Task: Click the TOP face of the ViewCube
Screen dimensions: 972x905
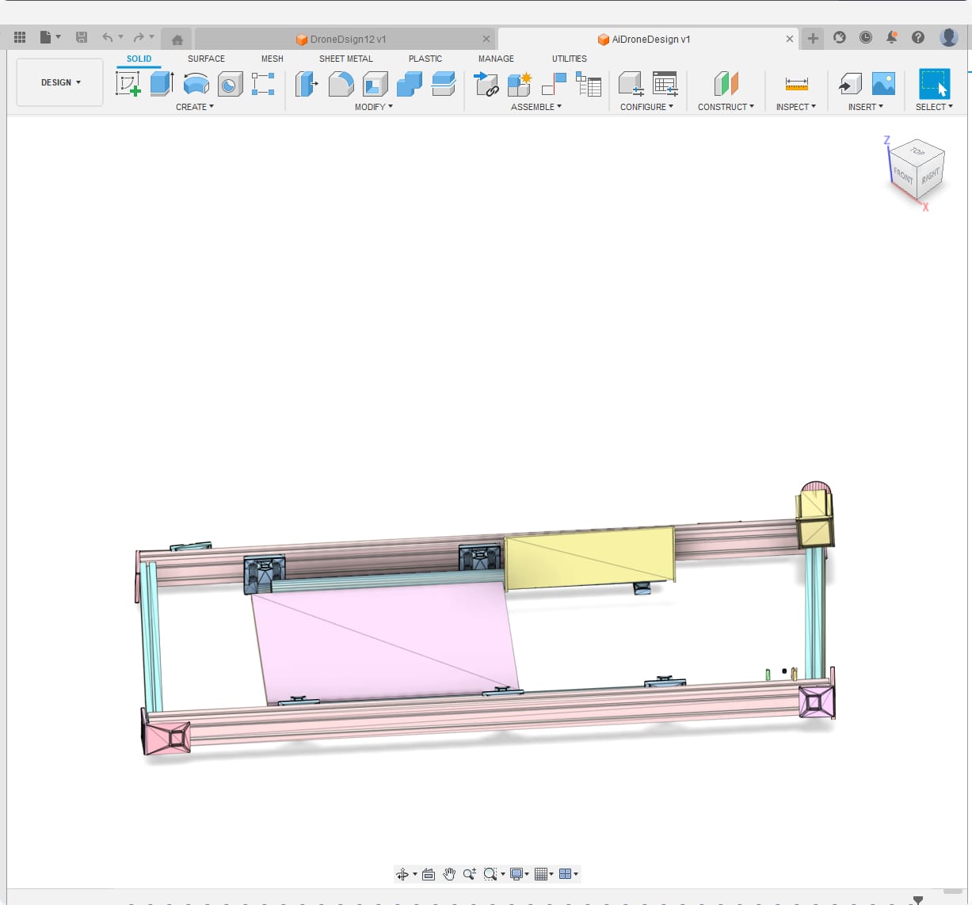Action: point(917,152)
